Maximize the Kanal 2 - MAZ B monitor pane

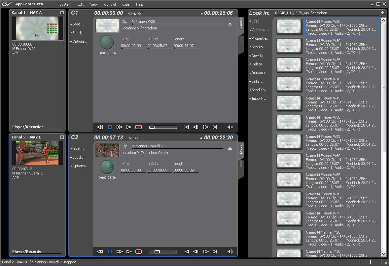62,137
